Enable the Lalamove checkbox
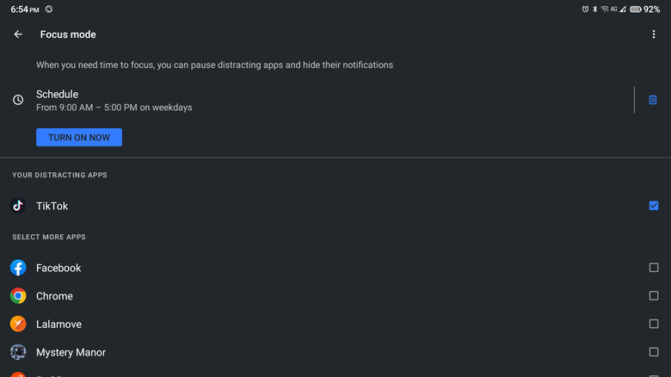The image size is (671, 377). pyautogui.click(x=654, y=324)
